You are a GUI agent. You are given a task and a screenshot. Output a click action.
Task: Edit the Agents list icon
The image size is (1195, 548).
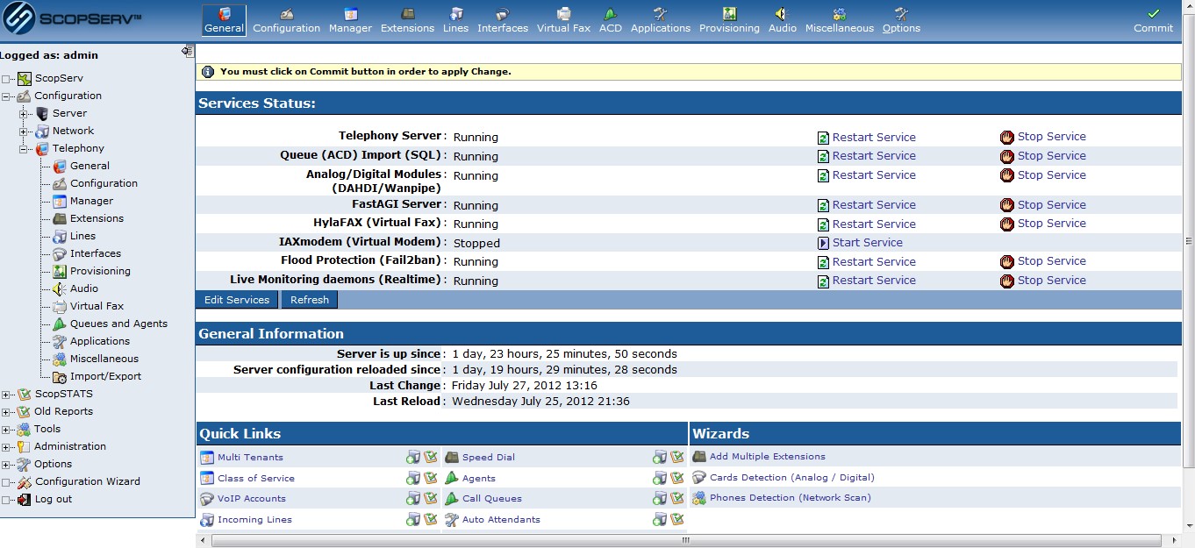(677, 478)
